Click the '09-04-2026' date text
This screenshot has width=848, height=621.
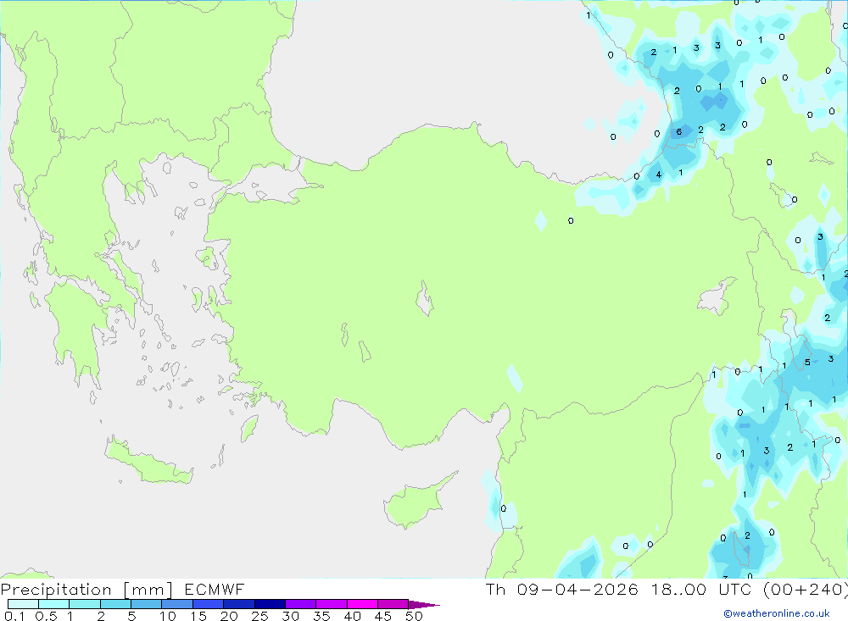coord(577,589)
